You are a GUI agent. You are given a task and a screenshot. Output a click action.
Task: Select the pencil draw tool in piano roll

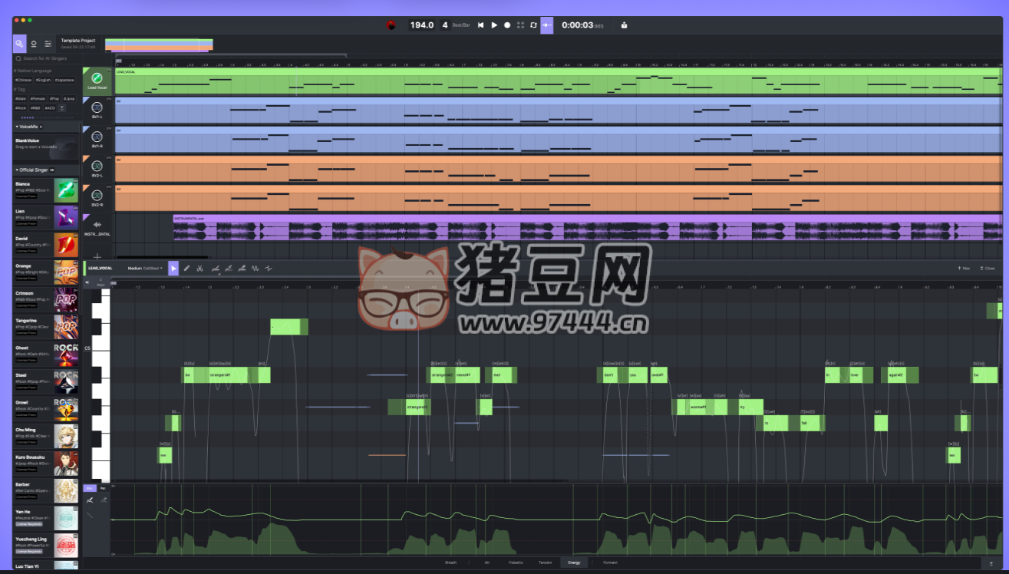pos(186,269)
